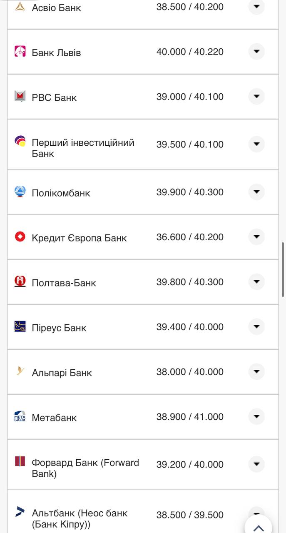Click the page scrollbar thumb

pyautogui.click(x=283, y=269)
